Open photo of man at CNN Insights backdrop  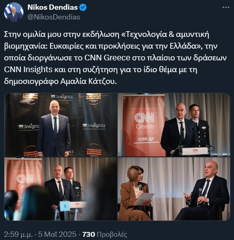61,125
